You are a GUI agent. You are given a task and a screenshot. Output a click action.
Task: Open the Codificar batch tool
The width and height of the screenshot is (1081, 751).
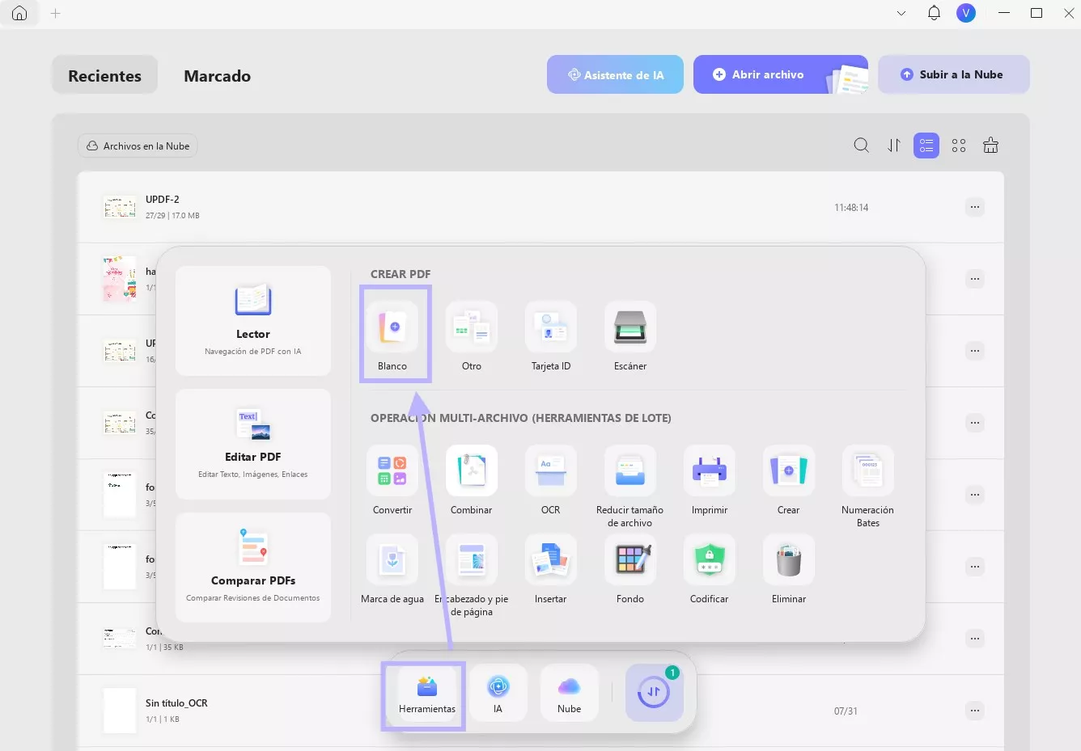pyautogui.click(x=710, y=568)
